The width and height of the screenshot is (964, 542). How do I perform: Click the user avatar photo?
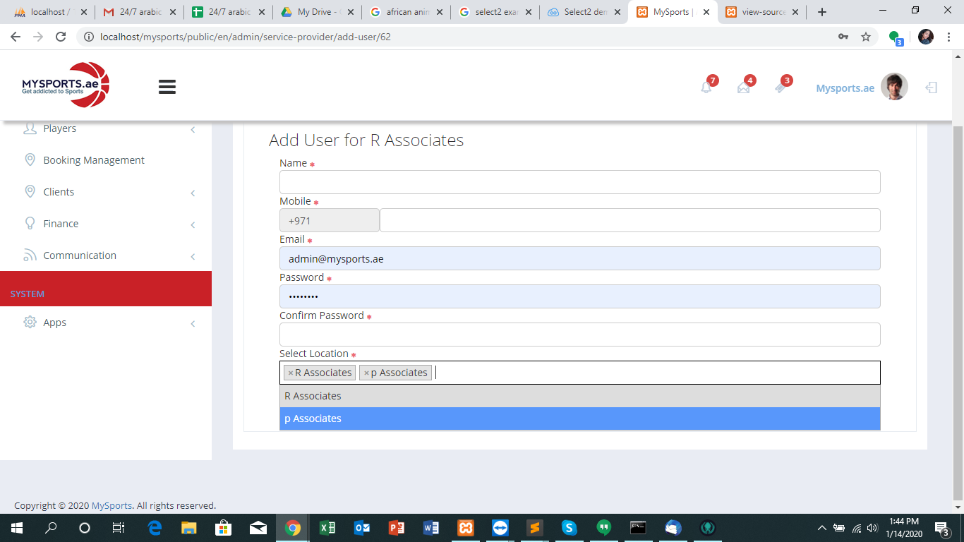point(894,87)
